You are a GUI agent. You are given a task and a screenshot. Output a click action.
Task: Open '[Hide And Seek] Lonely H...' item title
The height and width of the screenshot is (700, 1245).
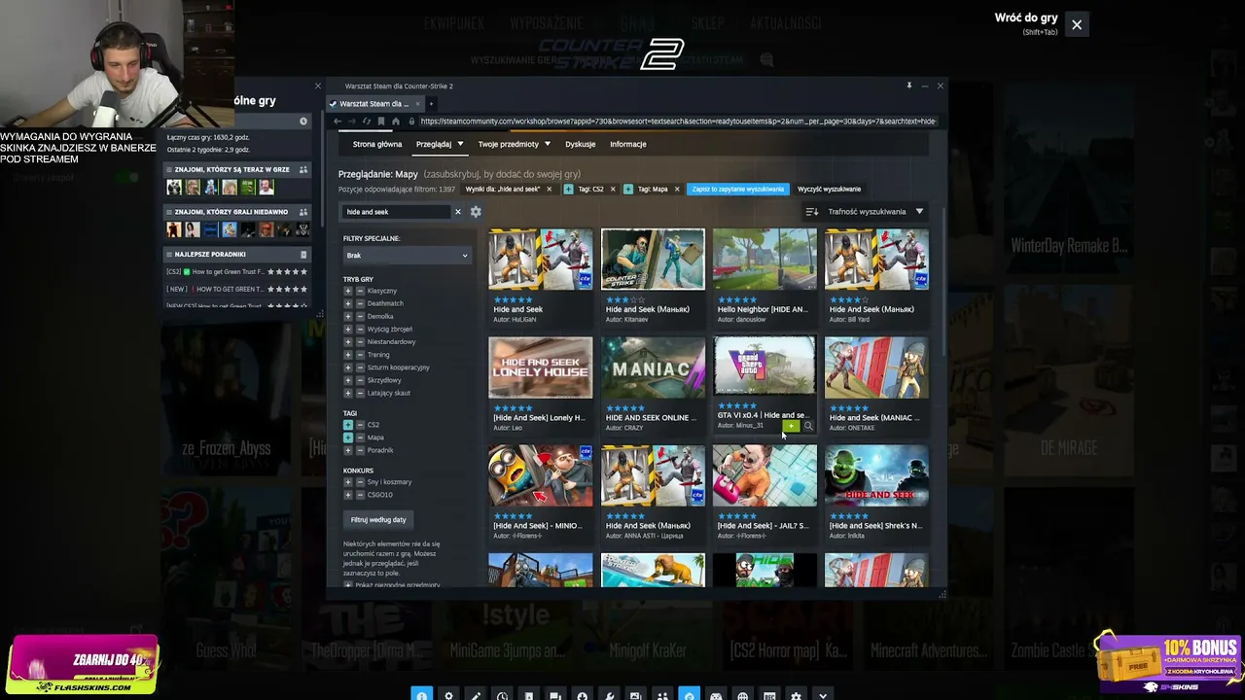[539, 418]
